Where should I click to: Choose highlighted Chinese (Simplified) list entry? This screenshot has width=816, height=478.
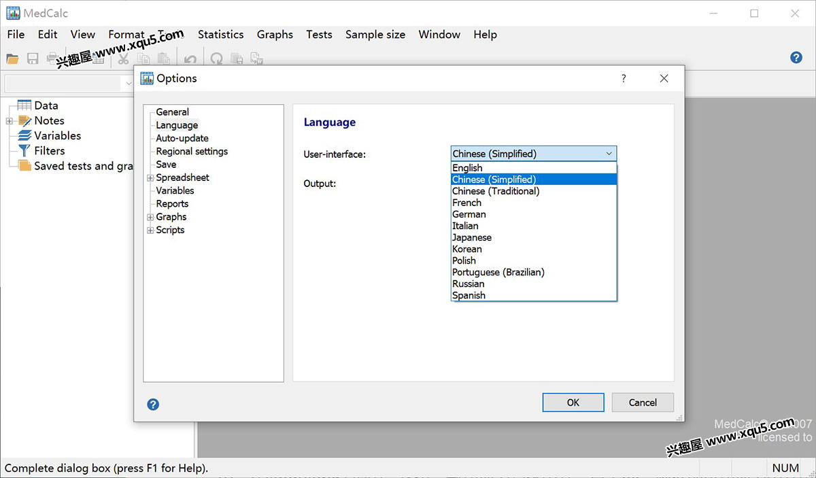534,180
